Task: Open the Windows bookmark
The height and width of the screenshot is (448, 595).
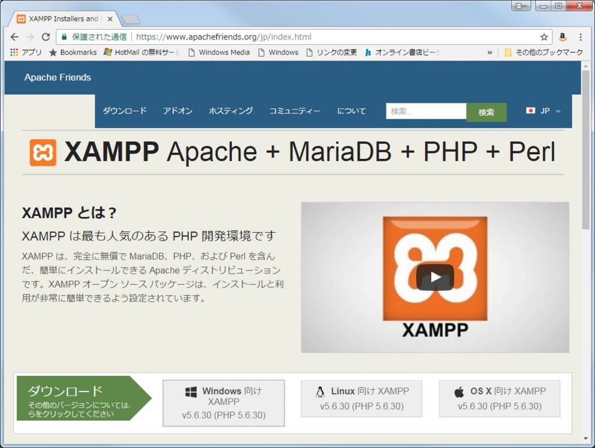Action: (x=278, y=52)
